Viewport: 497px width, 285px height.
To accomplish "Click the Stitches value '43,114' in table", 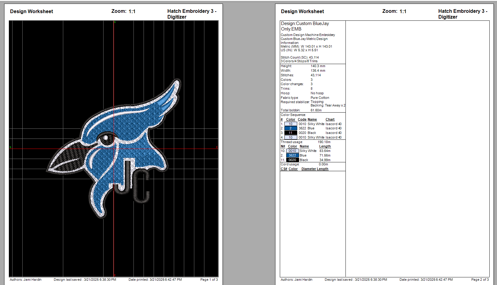I will (x=316, y=75).
